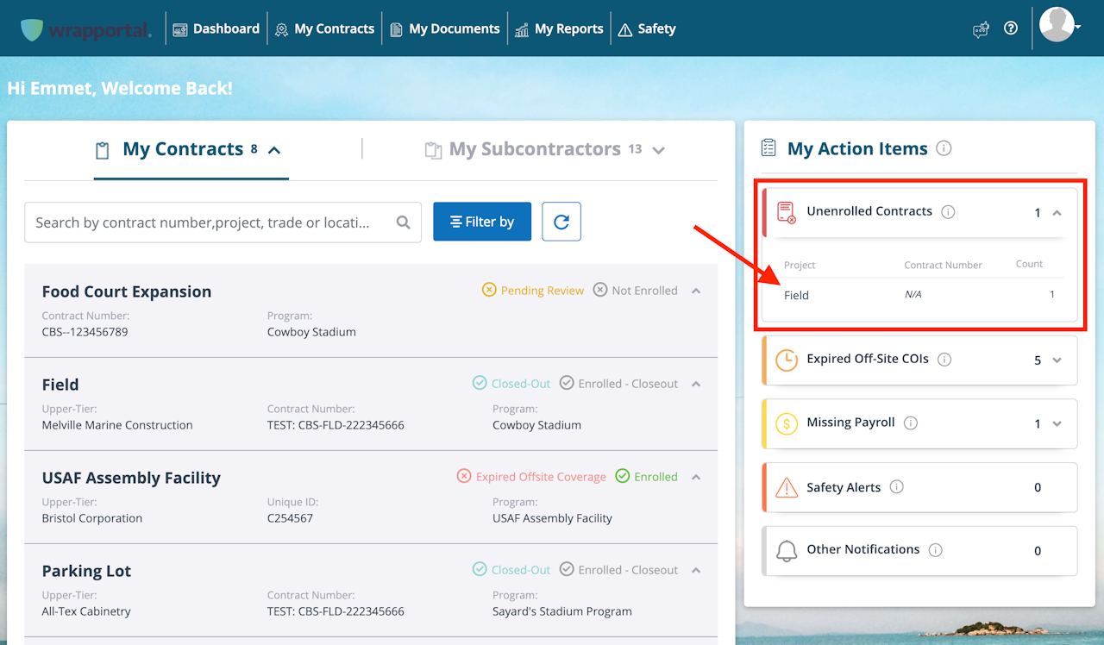Image resolution: width=1104 pixels, height=645 pixels.
Task: Collapse the Unenrolled Contracts section
Action: (x=1057, y=213)
